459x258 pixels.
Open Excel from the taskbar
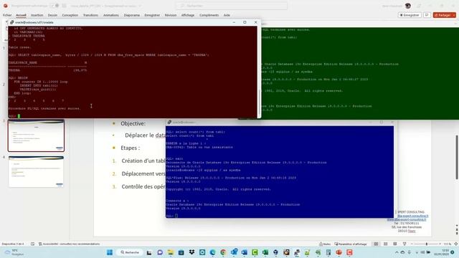(265, 252)
